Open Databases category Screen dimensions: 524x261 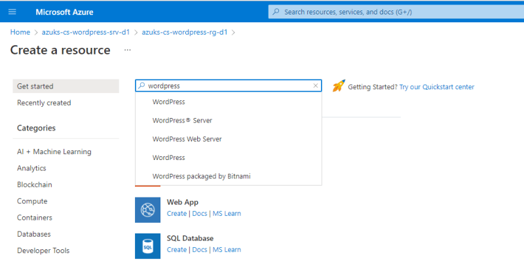[x=34, y=234]
